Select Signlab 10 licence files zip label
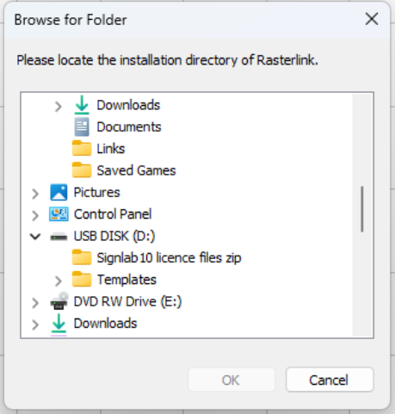Image resolution: width=395 pixels, height=414 pixels. tap(169, 257)
